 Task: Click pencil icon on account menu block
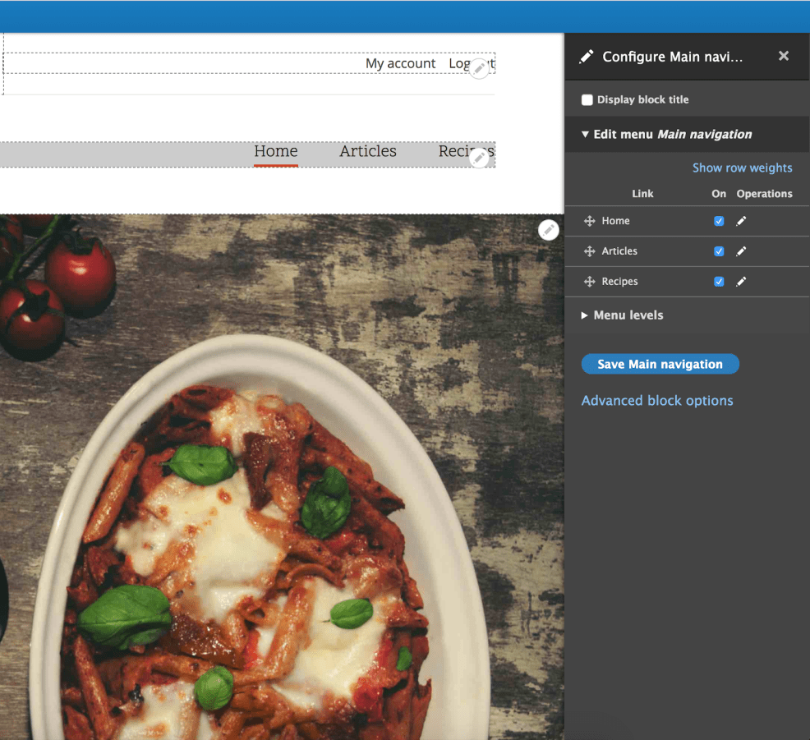point(479,69)
